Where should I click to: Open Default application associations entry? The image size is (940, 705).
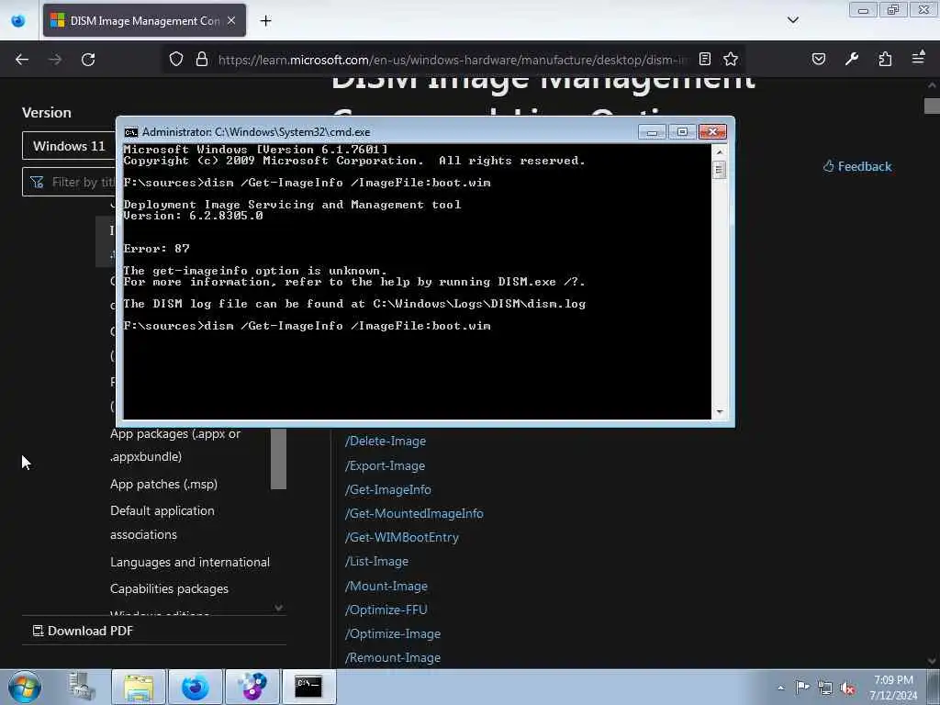click(162, 522)
